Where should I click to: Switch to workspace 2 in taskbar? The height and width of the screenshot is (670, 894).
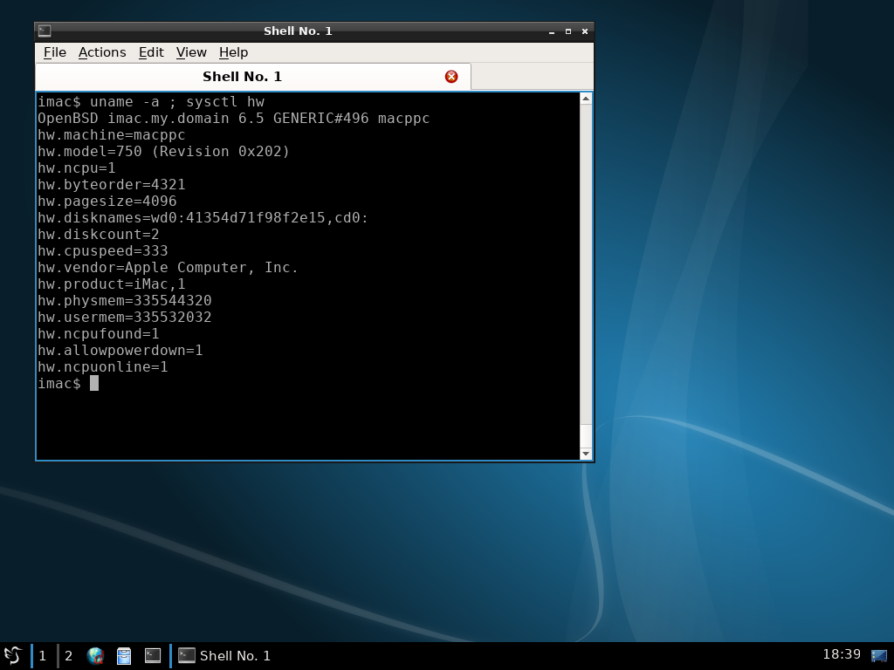[68, 656]
